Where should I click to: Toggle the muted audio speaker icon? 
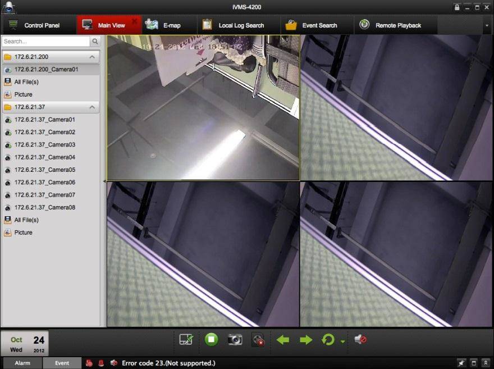[360, 339]
